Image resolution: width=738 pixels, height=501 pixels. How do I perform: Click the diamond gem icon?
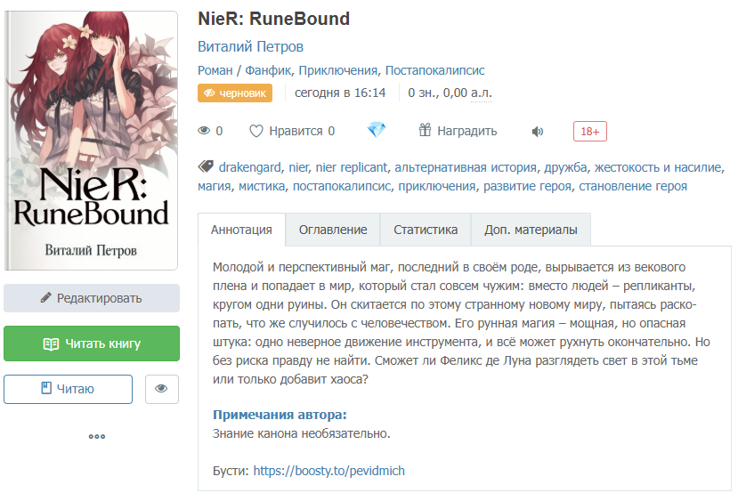(x=377, y=130)
